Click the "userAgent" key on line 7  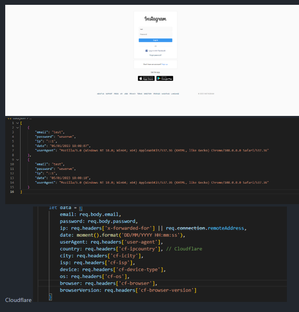(45, 151)
